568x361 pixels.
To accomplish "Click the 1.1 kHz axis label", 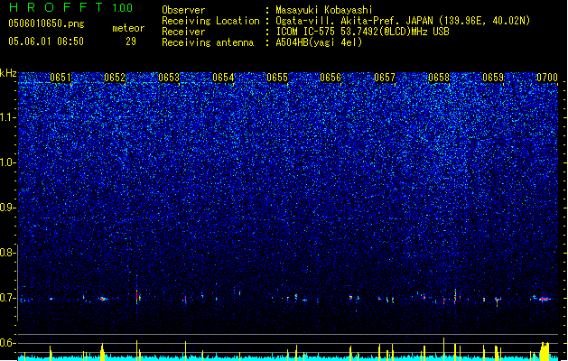I will (x=7, y=117).
